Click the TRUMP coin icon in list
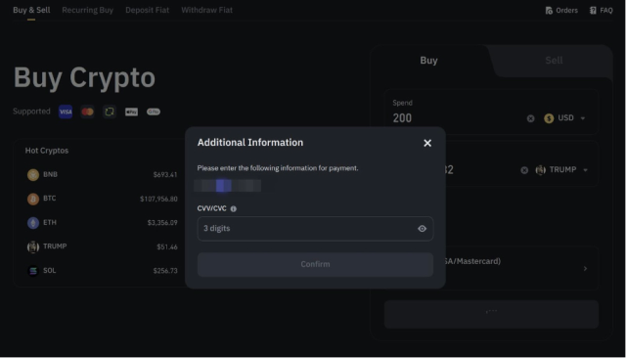 pos(32,247)
